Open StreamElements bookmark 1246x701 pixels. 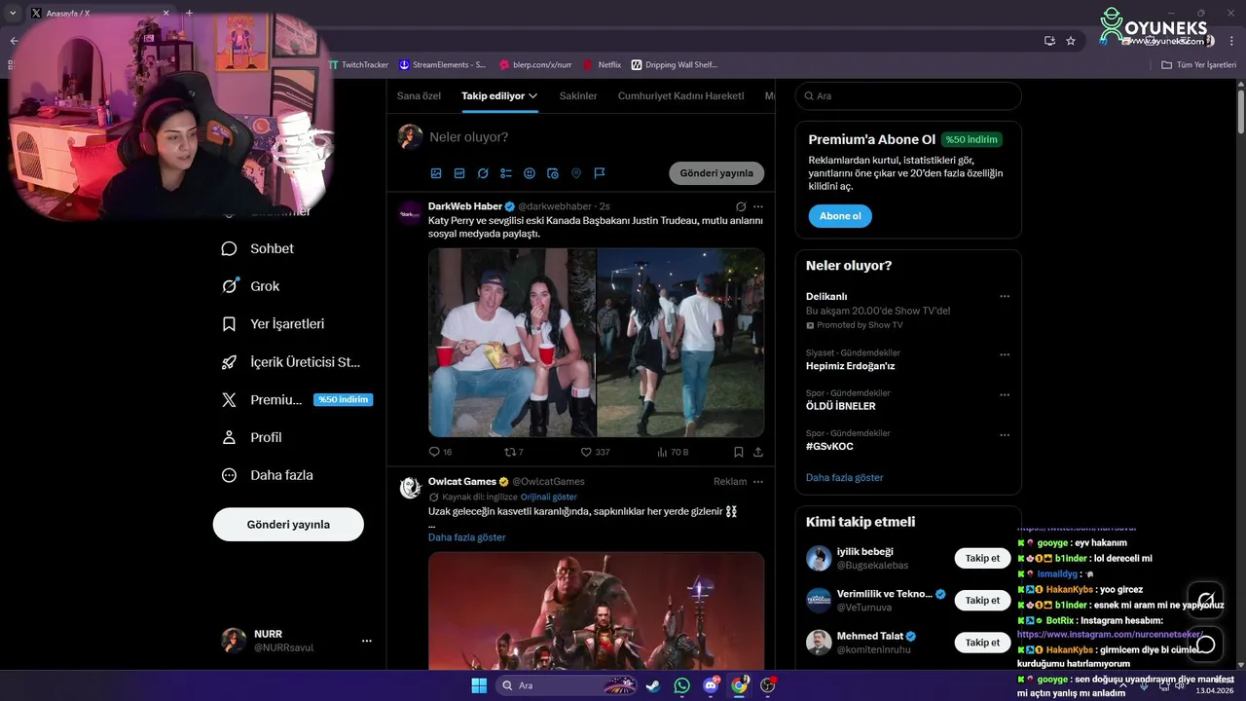point(443,65)
